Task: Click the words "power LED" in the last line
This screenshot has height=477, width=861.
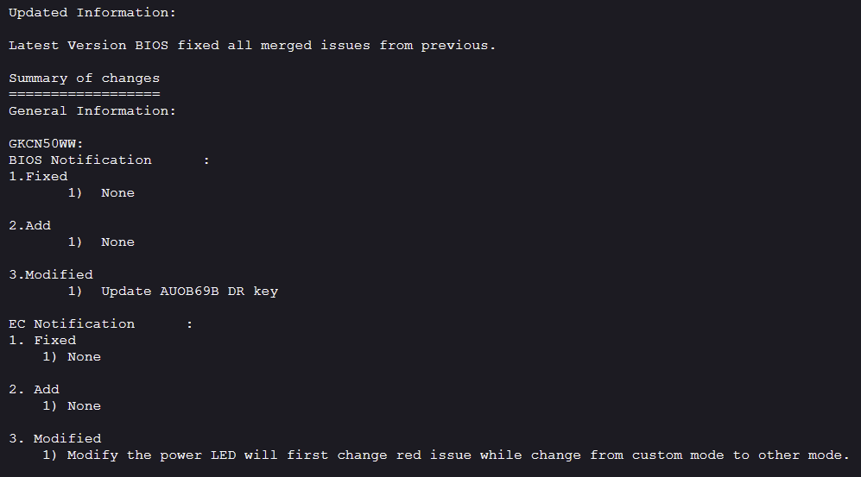Action: [198, 455]
